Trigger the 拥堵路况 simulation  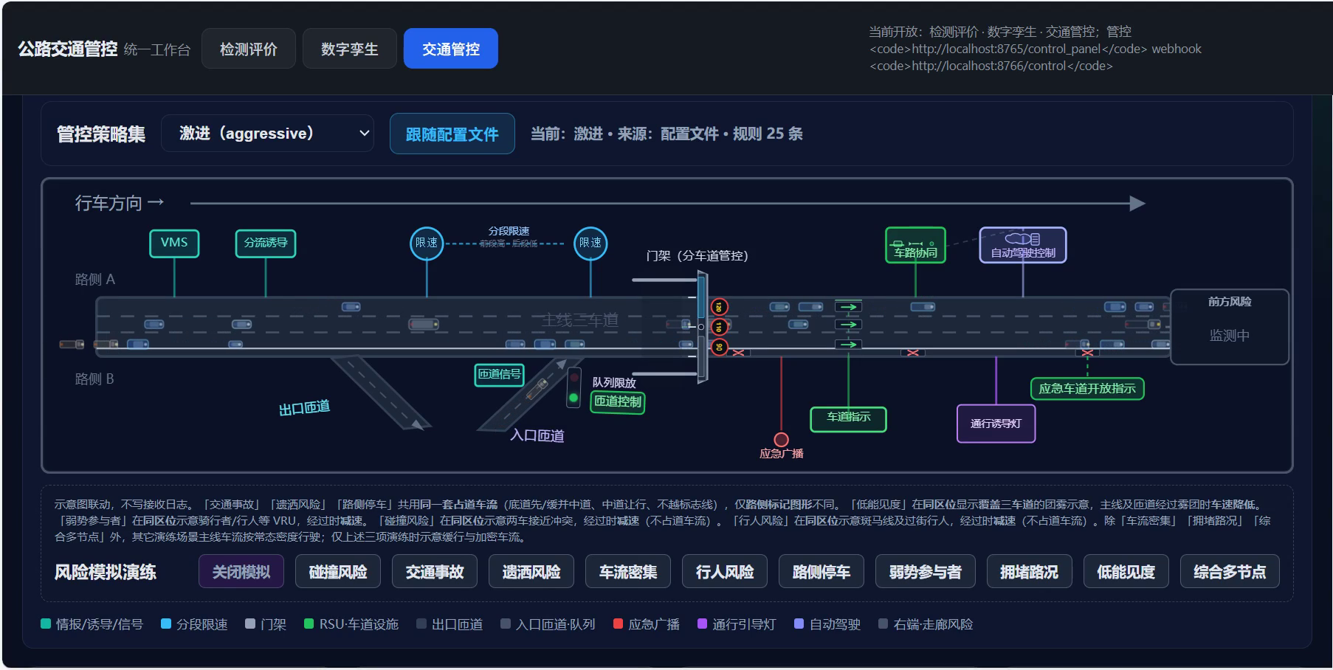(x=1029, y=572)
